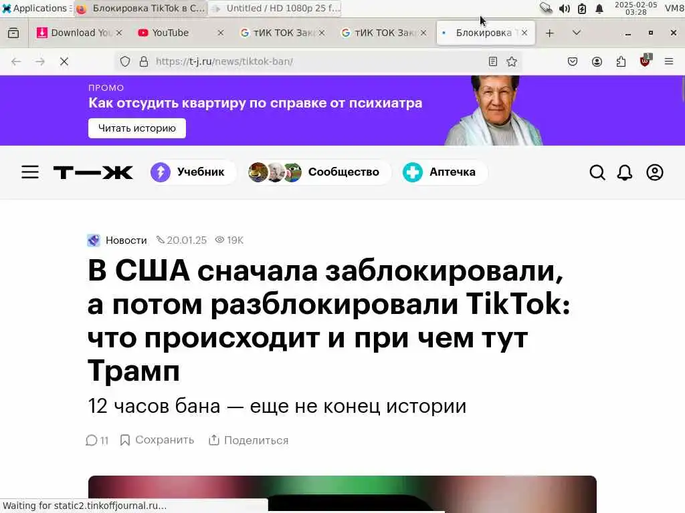Open Firefox application menu
This screenshot has width=685, height=513.
click(x=668, y=61)
